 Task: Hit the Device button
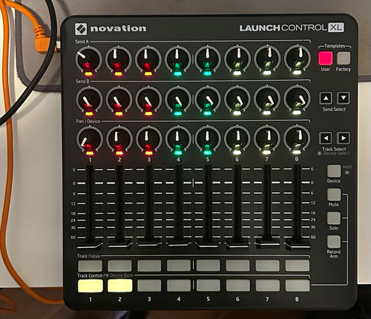pos(334,171)
